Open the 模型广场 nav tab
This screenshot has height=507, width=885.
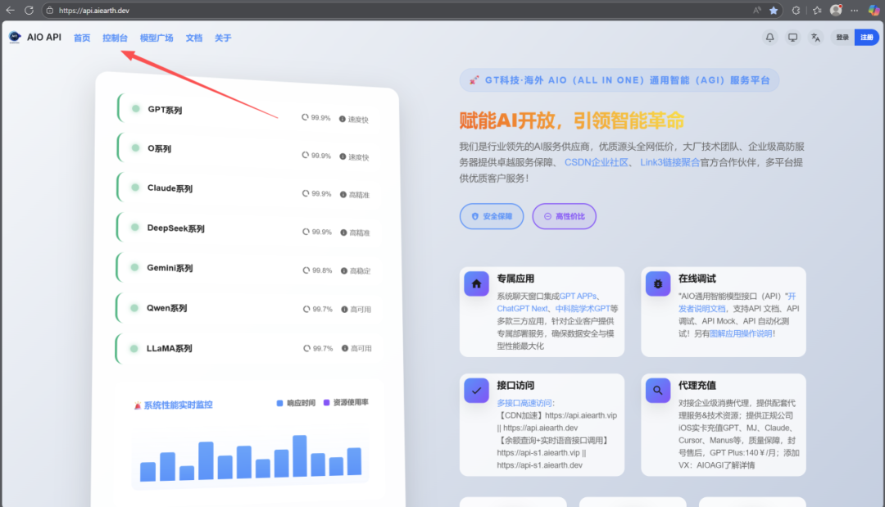(x=157, y=38)
